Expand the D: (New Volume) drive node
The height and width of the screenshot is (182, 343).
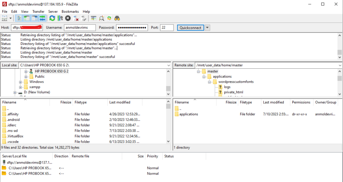pyautogui.click(x=15, y=93)
